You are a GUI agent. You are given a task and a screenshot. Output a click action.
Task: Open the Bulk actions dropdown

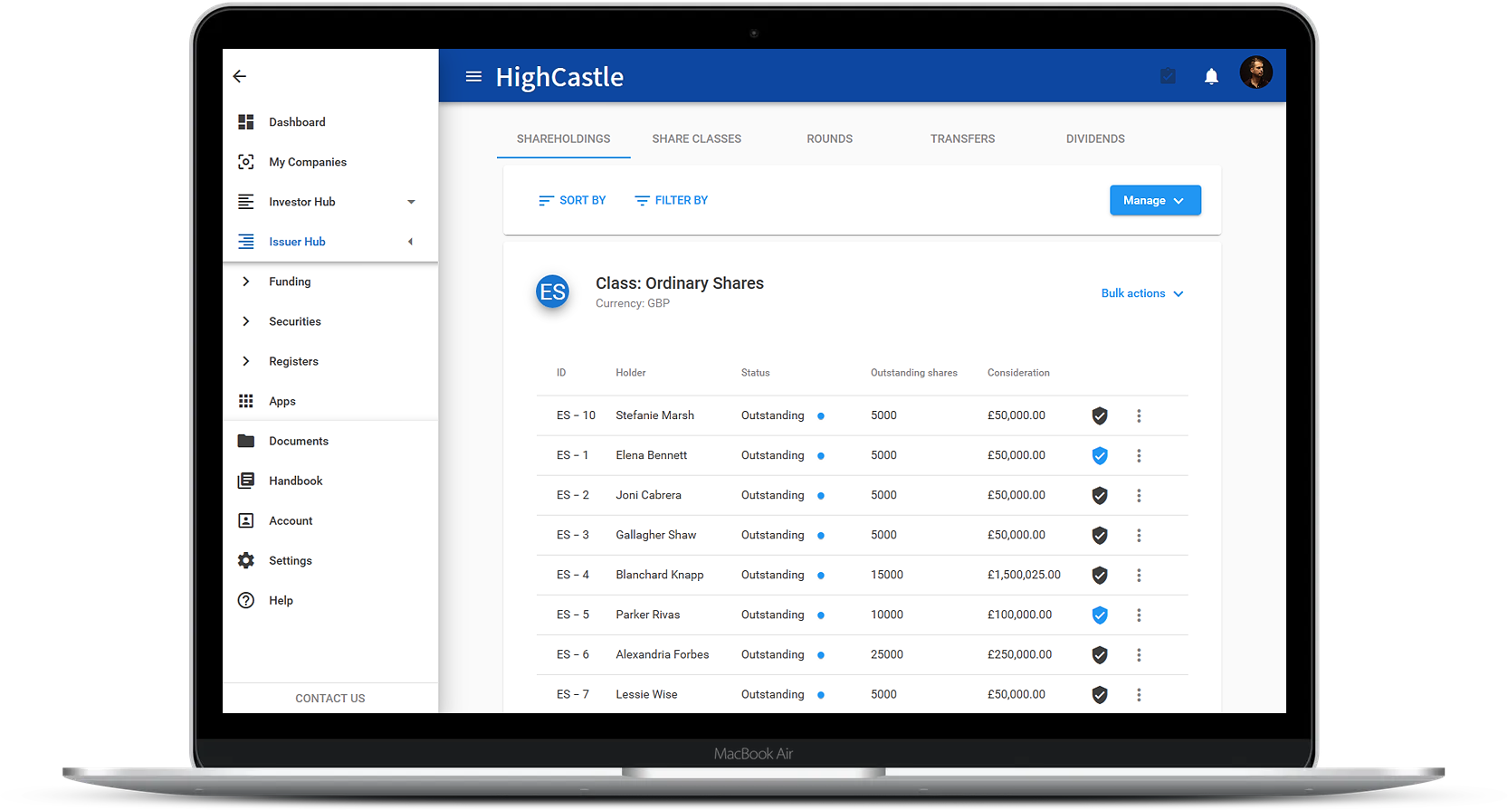tap(1142, 293)
